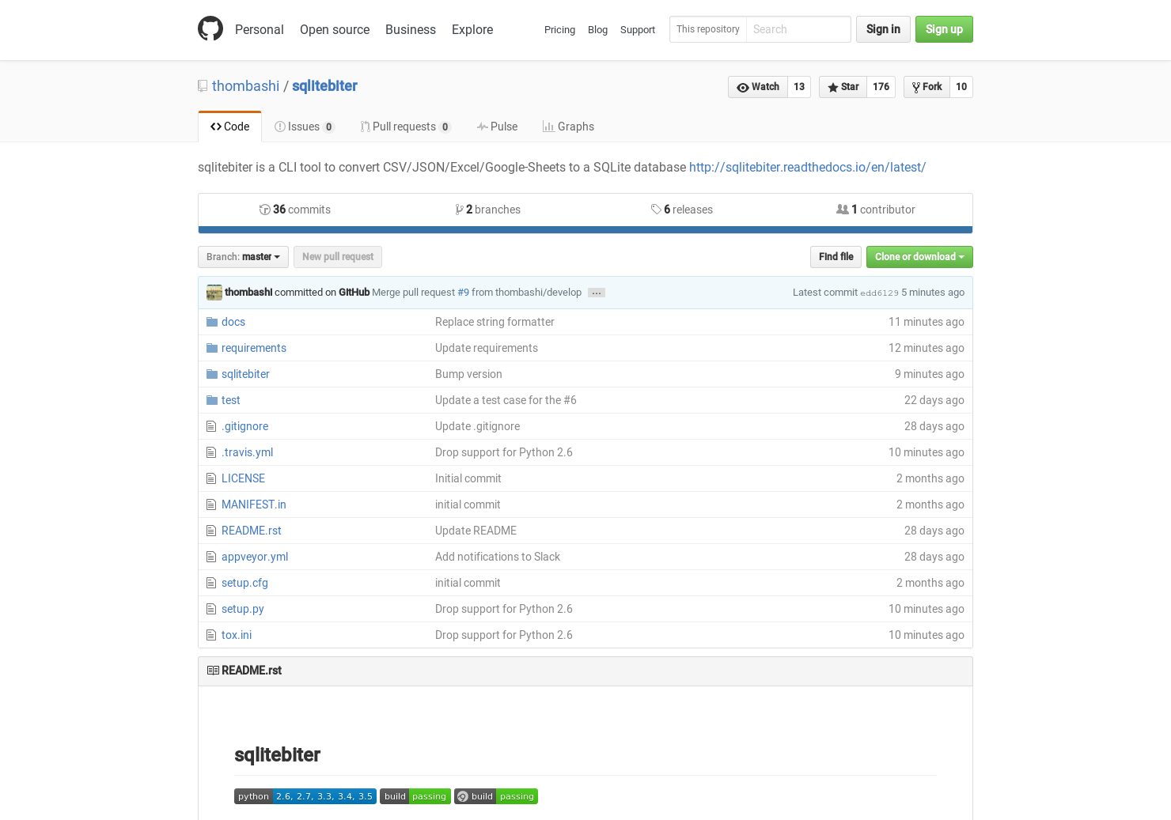Screen dimensions: 1171x820
Task: Open the .travis.yml file
Action: [247, 452]
